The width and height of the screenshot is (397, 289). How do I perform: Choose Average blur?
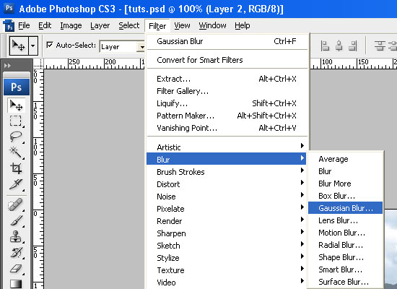(x=345, y=159)
